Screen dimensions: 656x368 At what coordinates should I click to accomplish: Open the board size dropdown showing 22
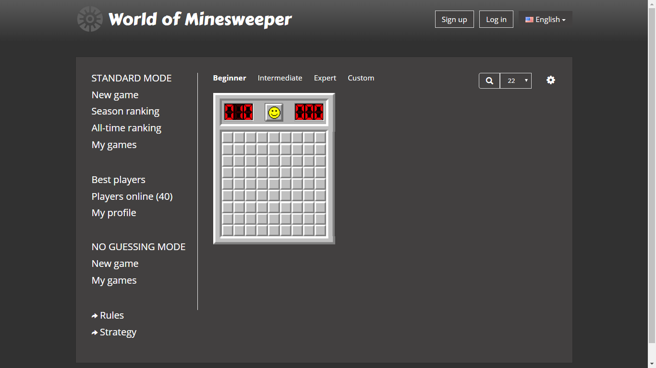point(515,80)
